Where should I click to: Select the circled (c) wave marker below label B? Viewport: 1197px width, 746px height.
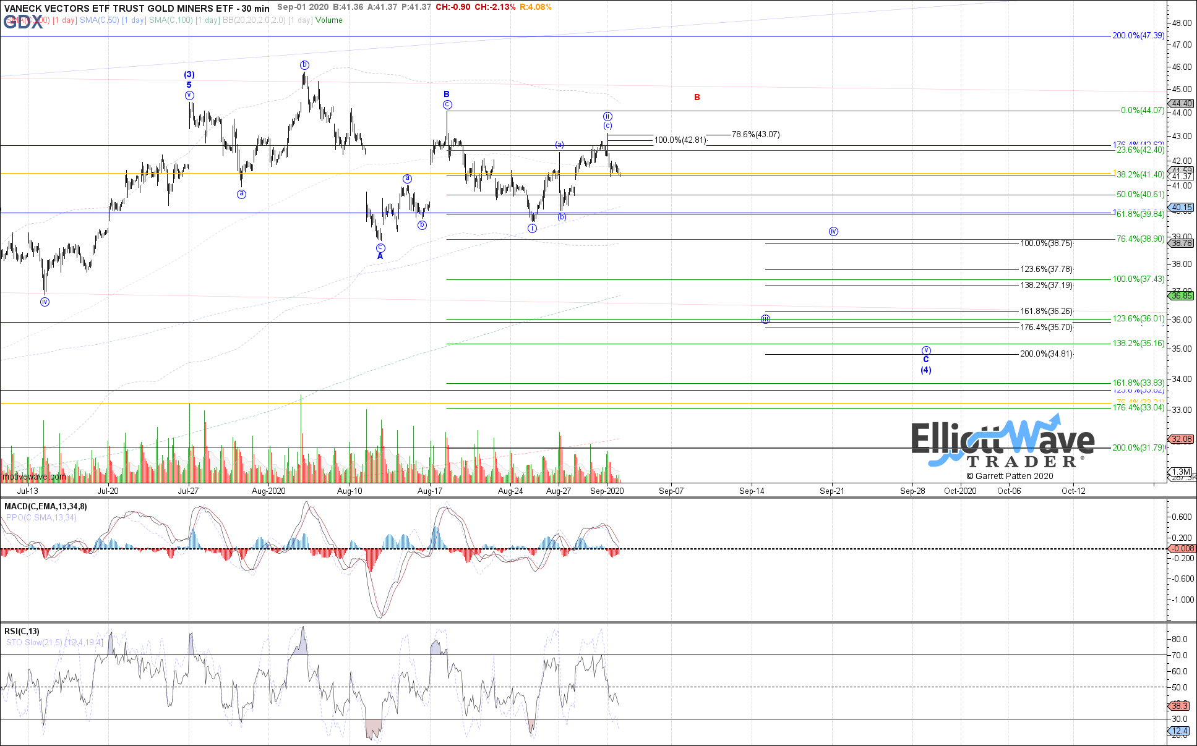447,105
